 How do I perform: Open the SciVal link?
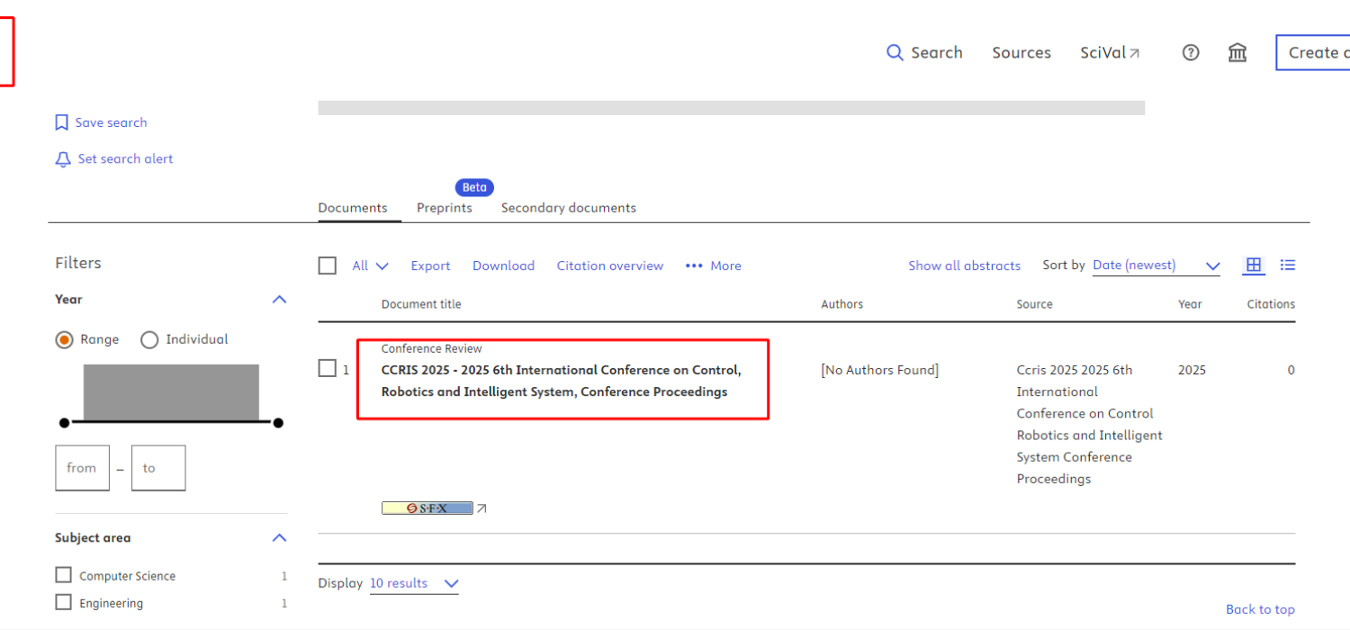point(1110,52)
